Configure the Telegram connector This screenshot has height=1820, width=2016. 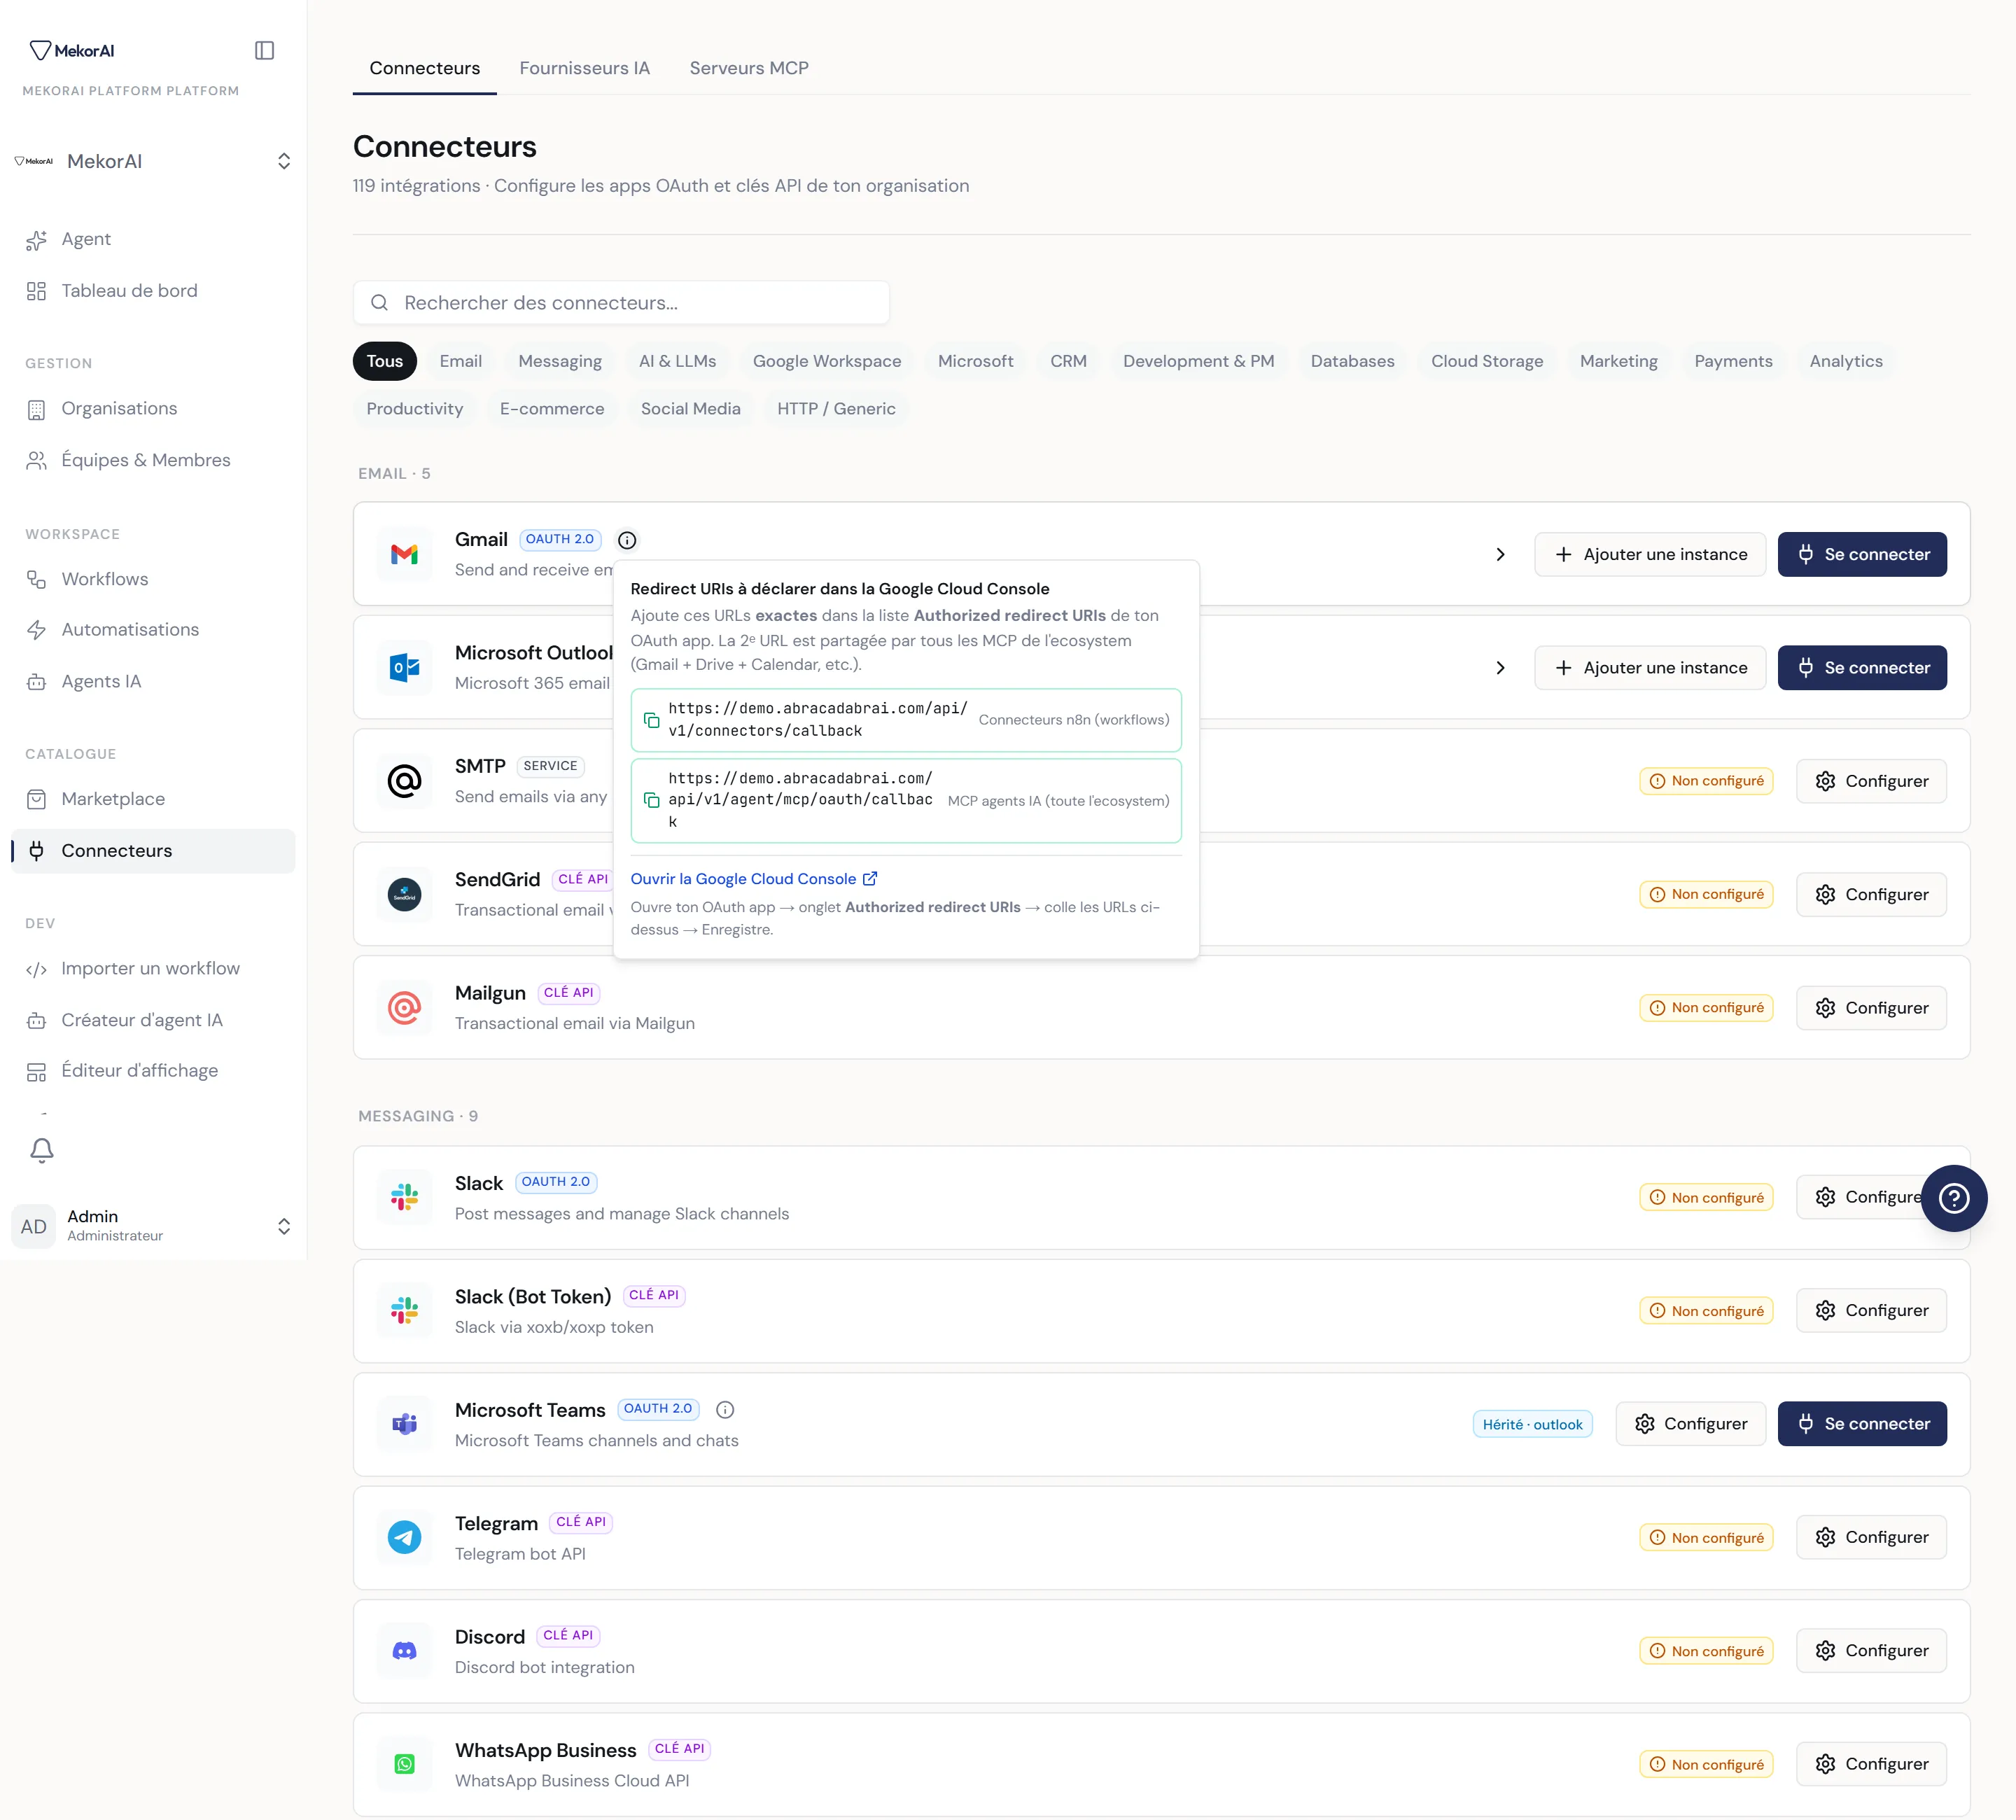(1871, 1537)
